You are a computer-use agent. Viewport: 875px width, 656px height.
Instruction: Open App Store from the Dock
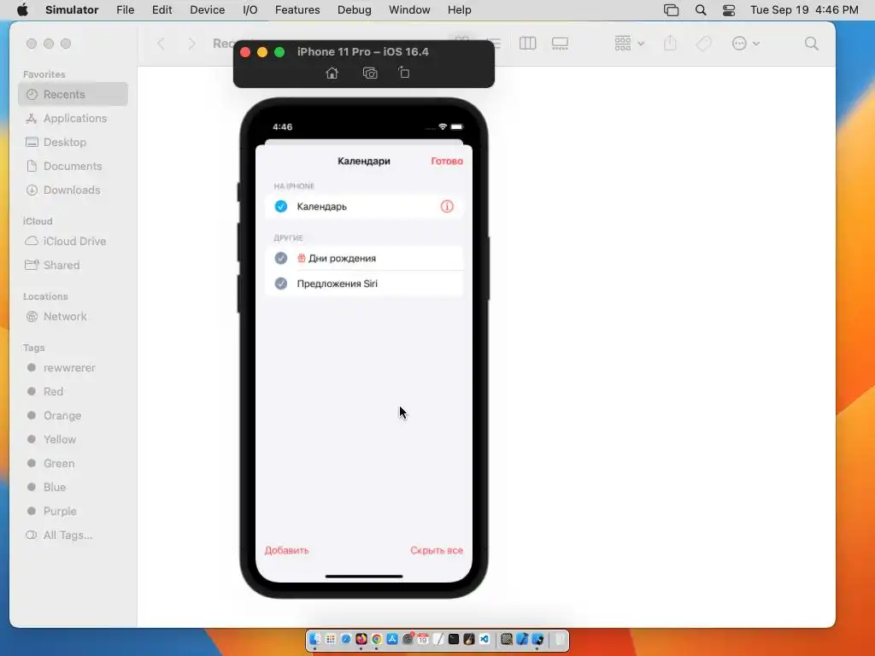click(391, 639)
